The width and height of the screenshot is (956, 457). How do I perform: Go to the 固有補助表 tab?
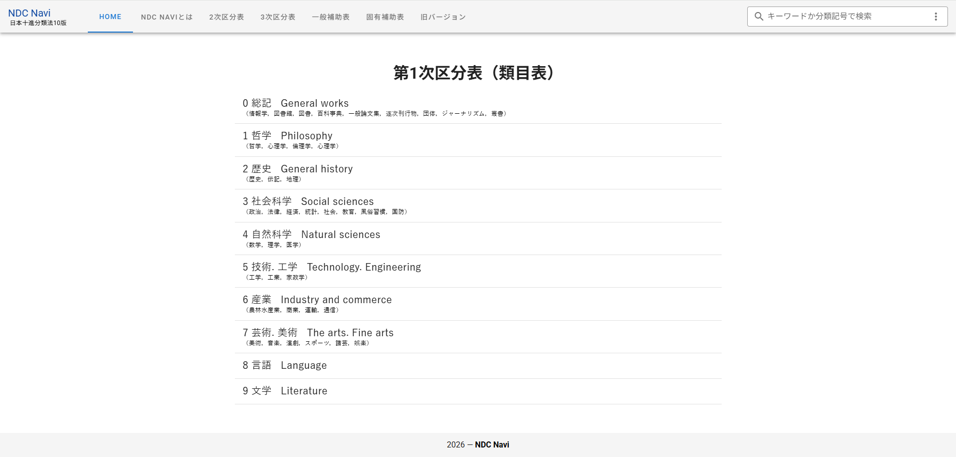(x=385, y=17)
